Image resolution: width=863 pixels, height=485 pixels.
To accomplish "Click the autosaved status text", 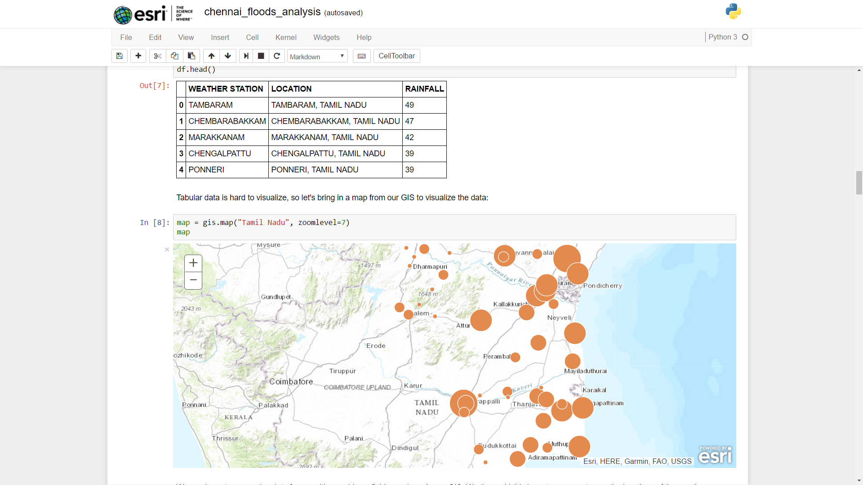I will click(x=343, y=13).
